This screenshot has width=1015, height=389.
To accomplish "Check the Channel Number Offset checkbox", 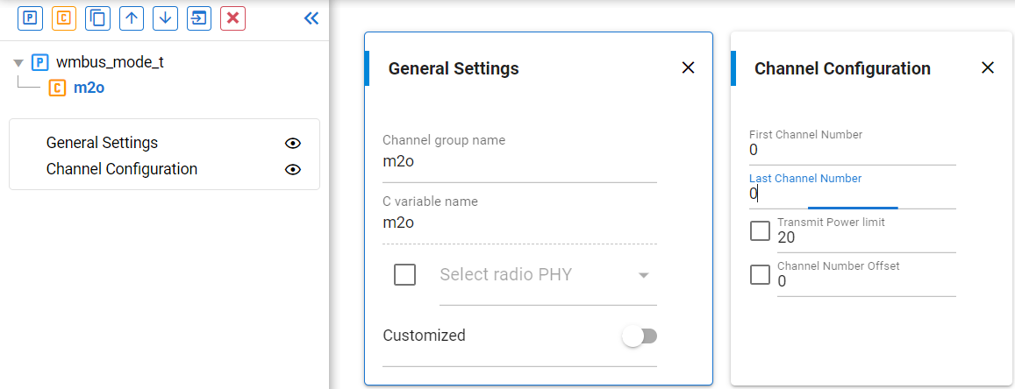I will click(x=761, y=274).
